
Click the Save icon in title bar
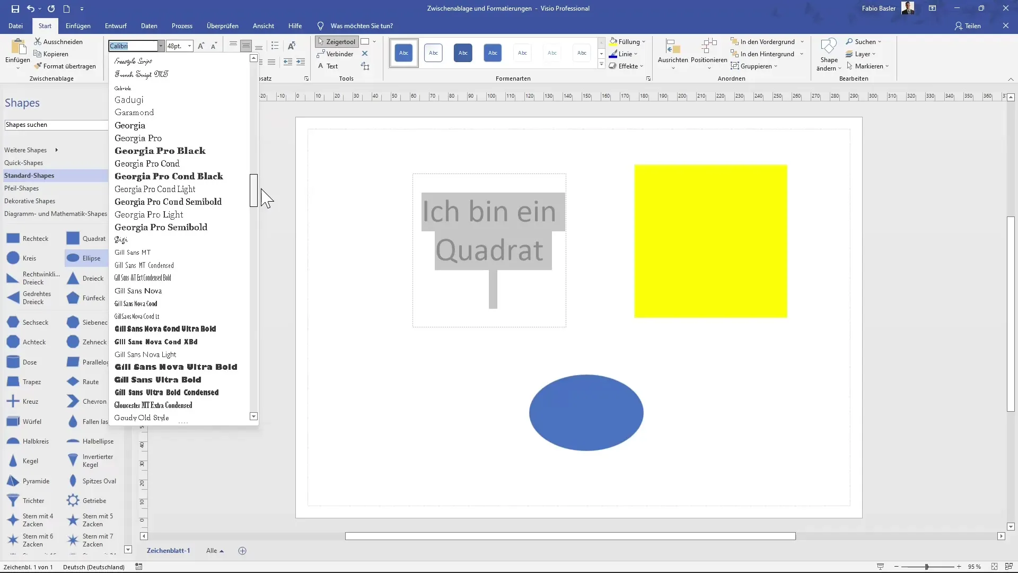coord(15,8)
